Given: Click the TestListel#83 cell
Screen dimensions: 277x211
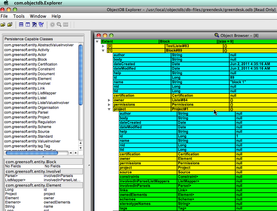Looking at the screenshot, I should pyautogui.click(x=194, y=46).
